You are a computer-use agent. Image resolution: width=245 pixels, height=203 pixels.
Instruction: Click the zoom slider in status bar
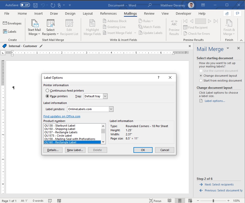213,201
